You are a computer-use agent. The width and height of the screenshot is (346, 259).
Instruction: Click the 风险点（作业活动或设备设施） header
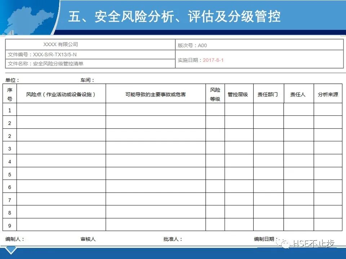(x=61, y=94)
